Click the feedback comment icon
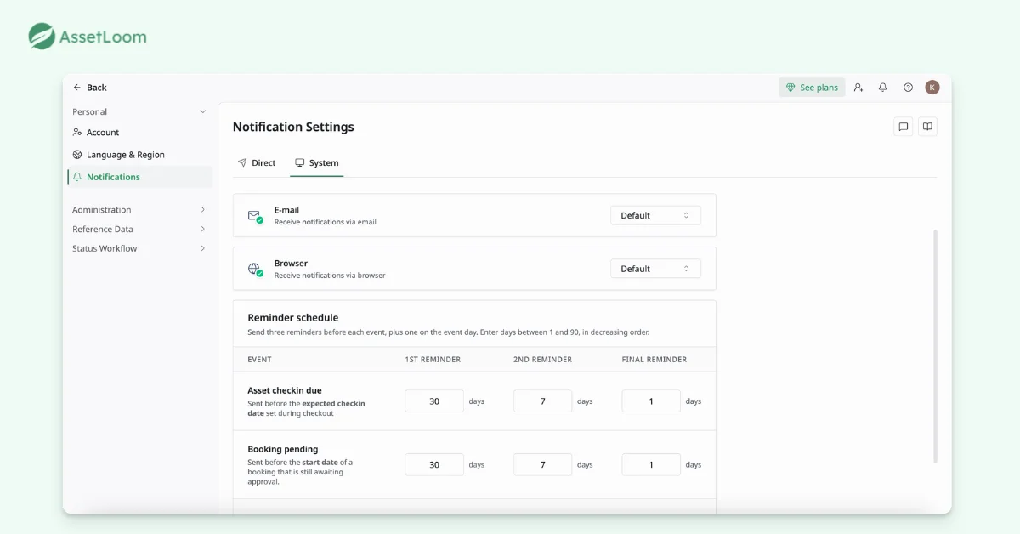The width and height of the screenshot is (1020, 534). 904,127
